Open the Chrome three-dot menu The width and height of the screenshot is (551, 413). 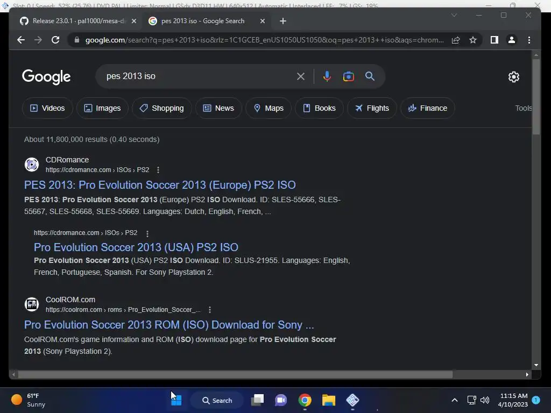[529, 40]
